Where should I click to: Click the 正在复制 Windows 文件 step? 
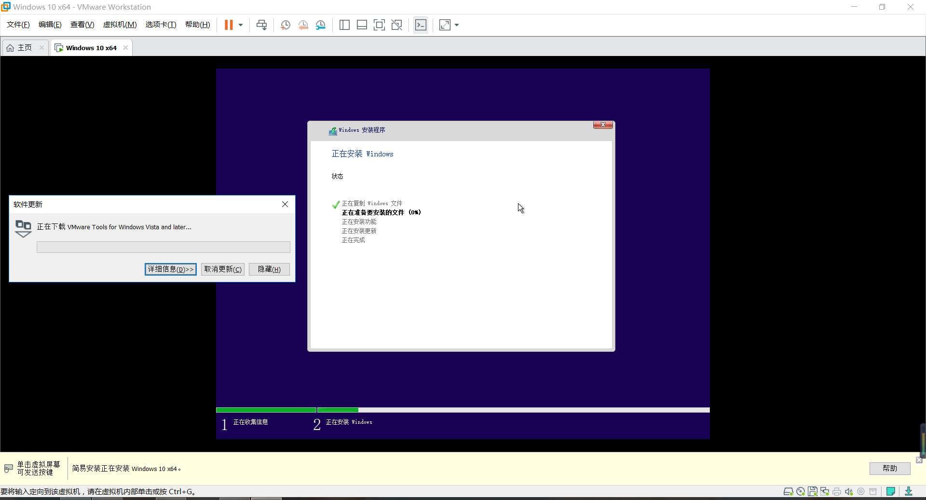[x=372, y=204]
